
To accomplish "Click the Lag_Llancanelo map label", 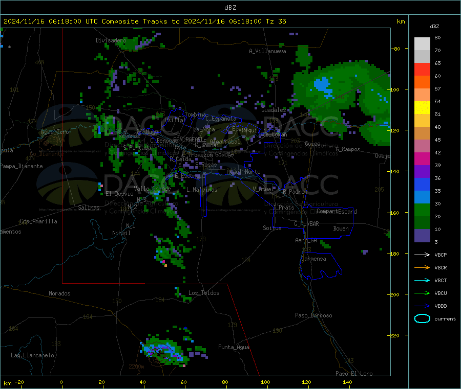I will tap(33, 355).
